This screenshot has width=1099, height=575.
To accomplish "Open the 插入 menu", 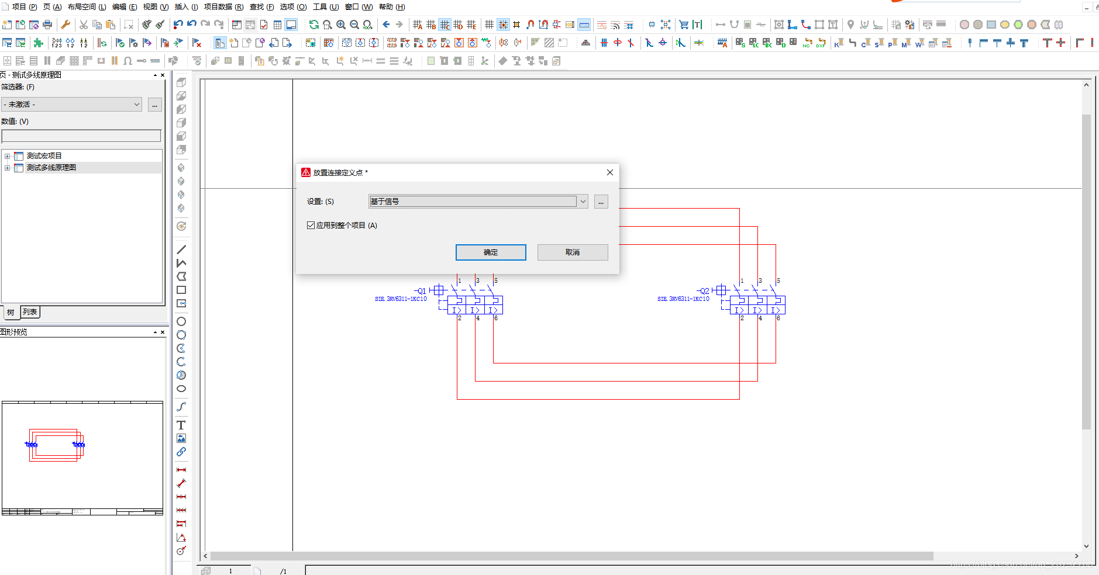I will (x=186, y=7).
